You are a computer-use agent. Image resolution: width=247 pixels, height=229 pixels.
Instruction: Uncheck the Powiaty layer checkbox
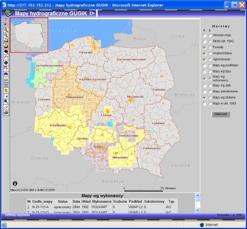coord(205,47)
